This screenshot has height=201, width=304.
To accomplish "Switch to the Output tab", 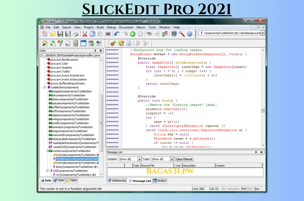I will (160, 181).
